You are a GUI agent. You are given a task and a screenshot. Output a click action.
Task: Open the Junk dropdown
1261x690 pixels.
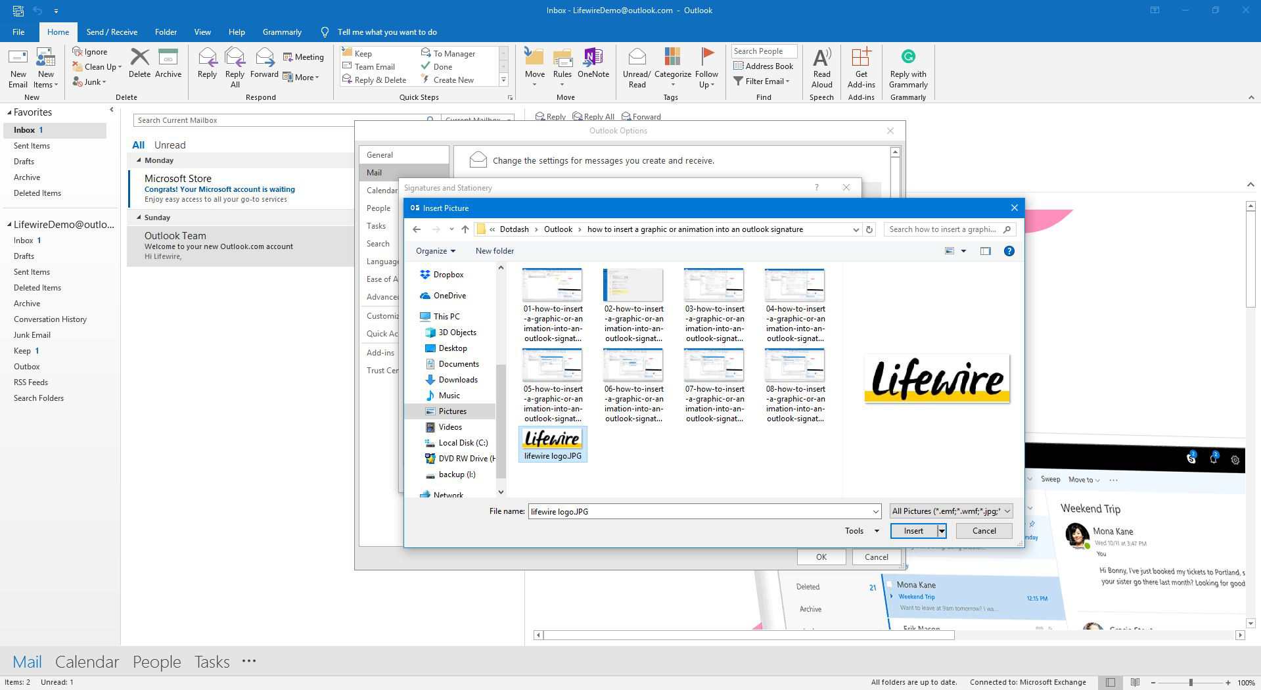point(89,82)
